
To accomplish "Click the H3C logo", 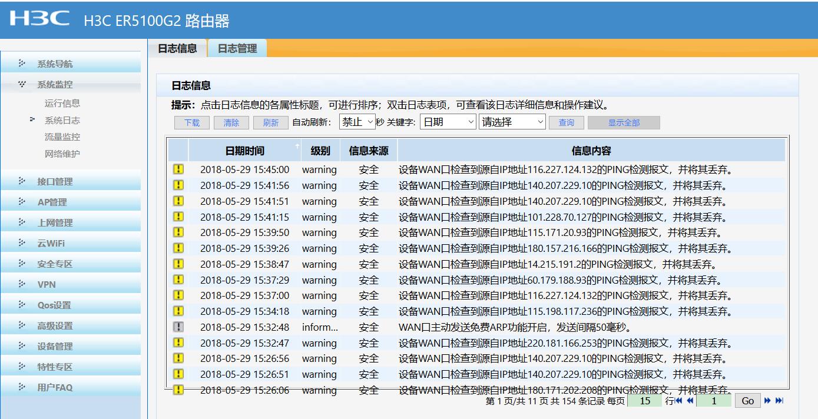I will click(39, 18).
